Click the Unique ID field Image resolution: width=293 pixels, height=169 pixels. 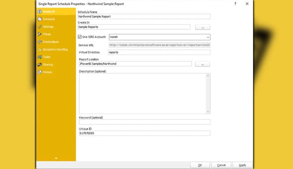[145, 133]
